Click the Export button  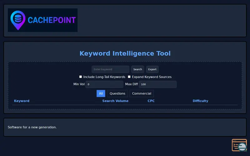[152, 69]
